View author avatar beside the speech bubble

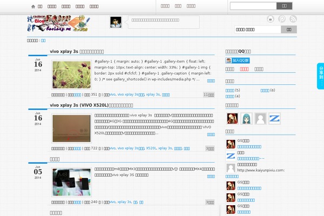(x=116, y=22)
